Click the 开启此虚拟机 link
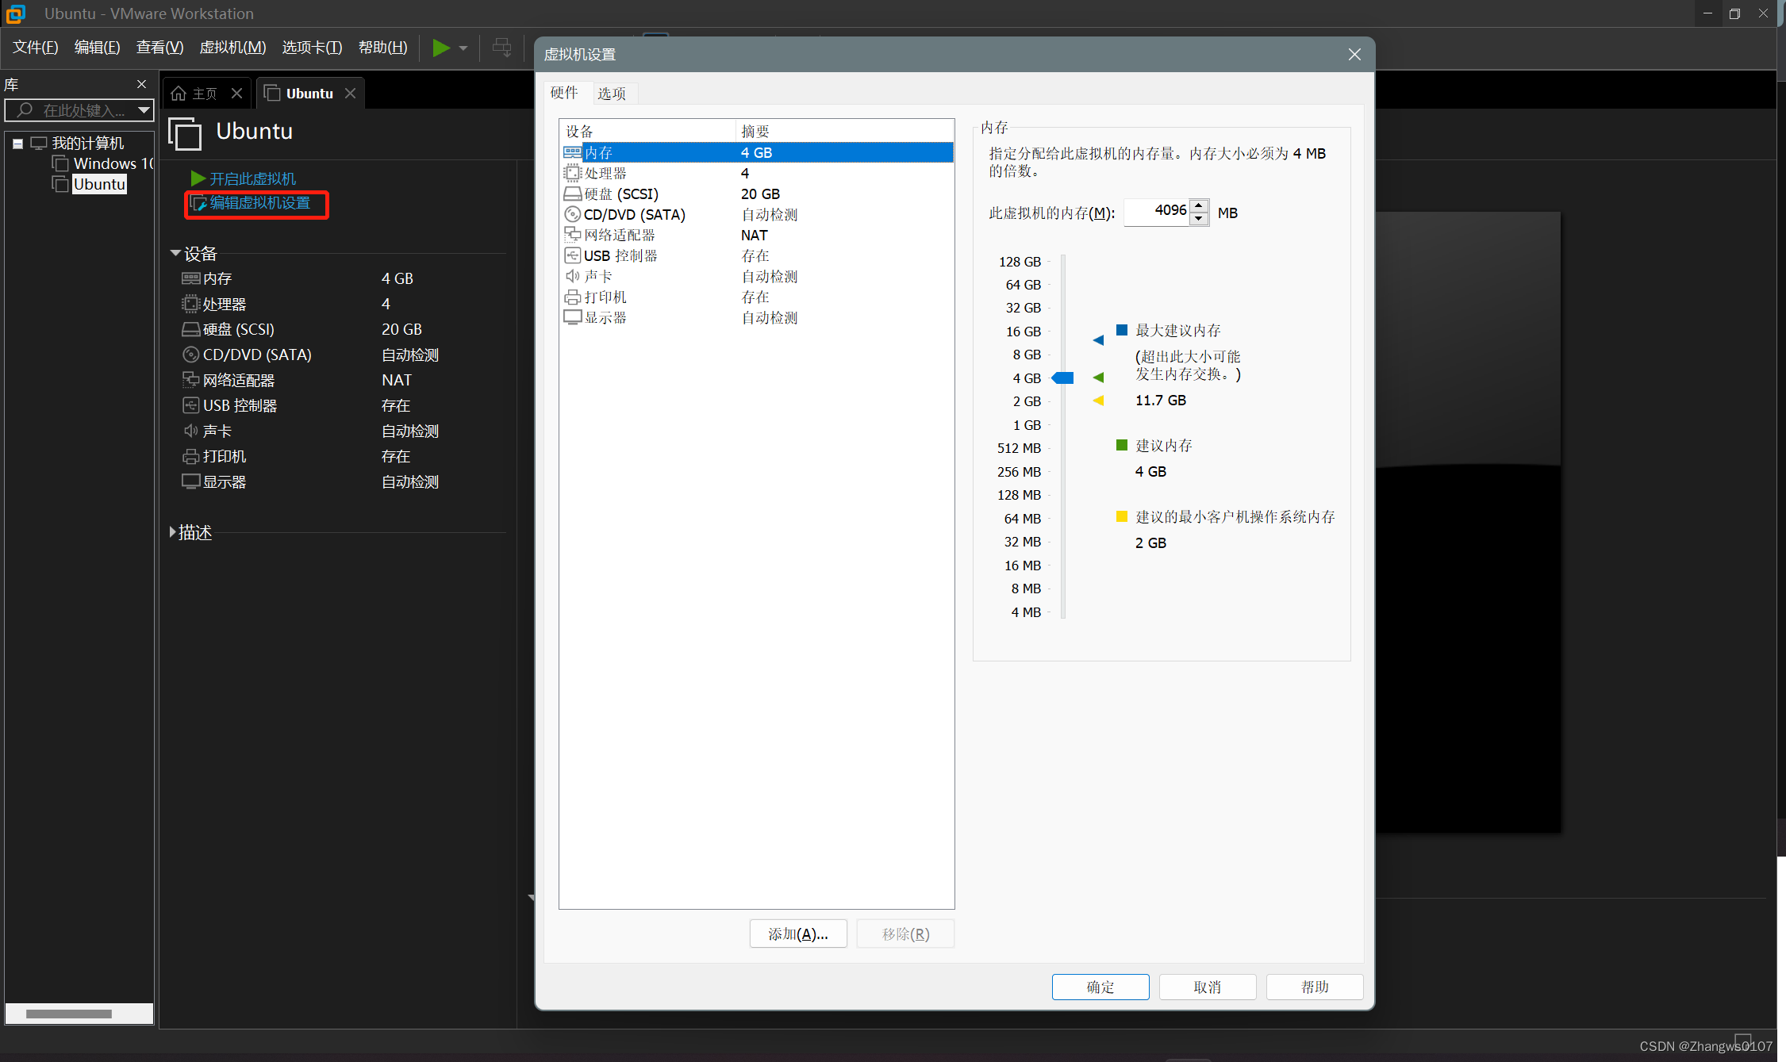This screenshot has width=1786, height=1062. click(252, 178)
